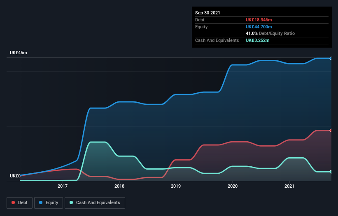This screenshot has height=216, width=338.
Task: Click the teal Cash And Equivalents legend dot
Action: click(x=71, y=202)
